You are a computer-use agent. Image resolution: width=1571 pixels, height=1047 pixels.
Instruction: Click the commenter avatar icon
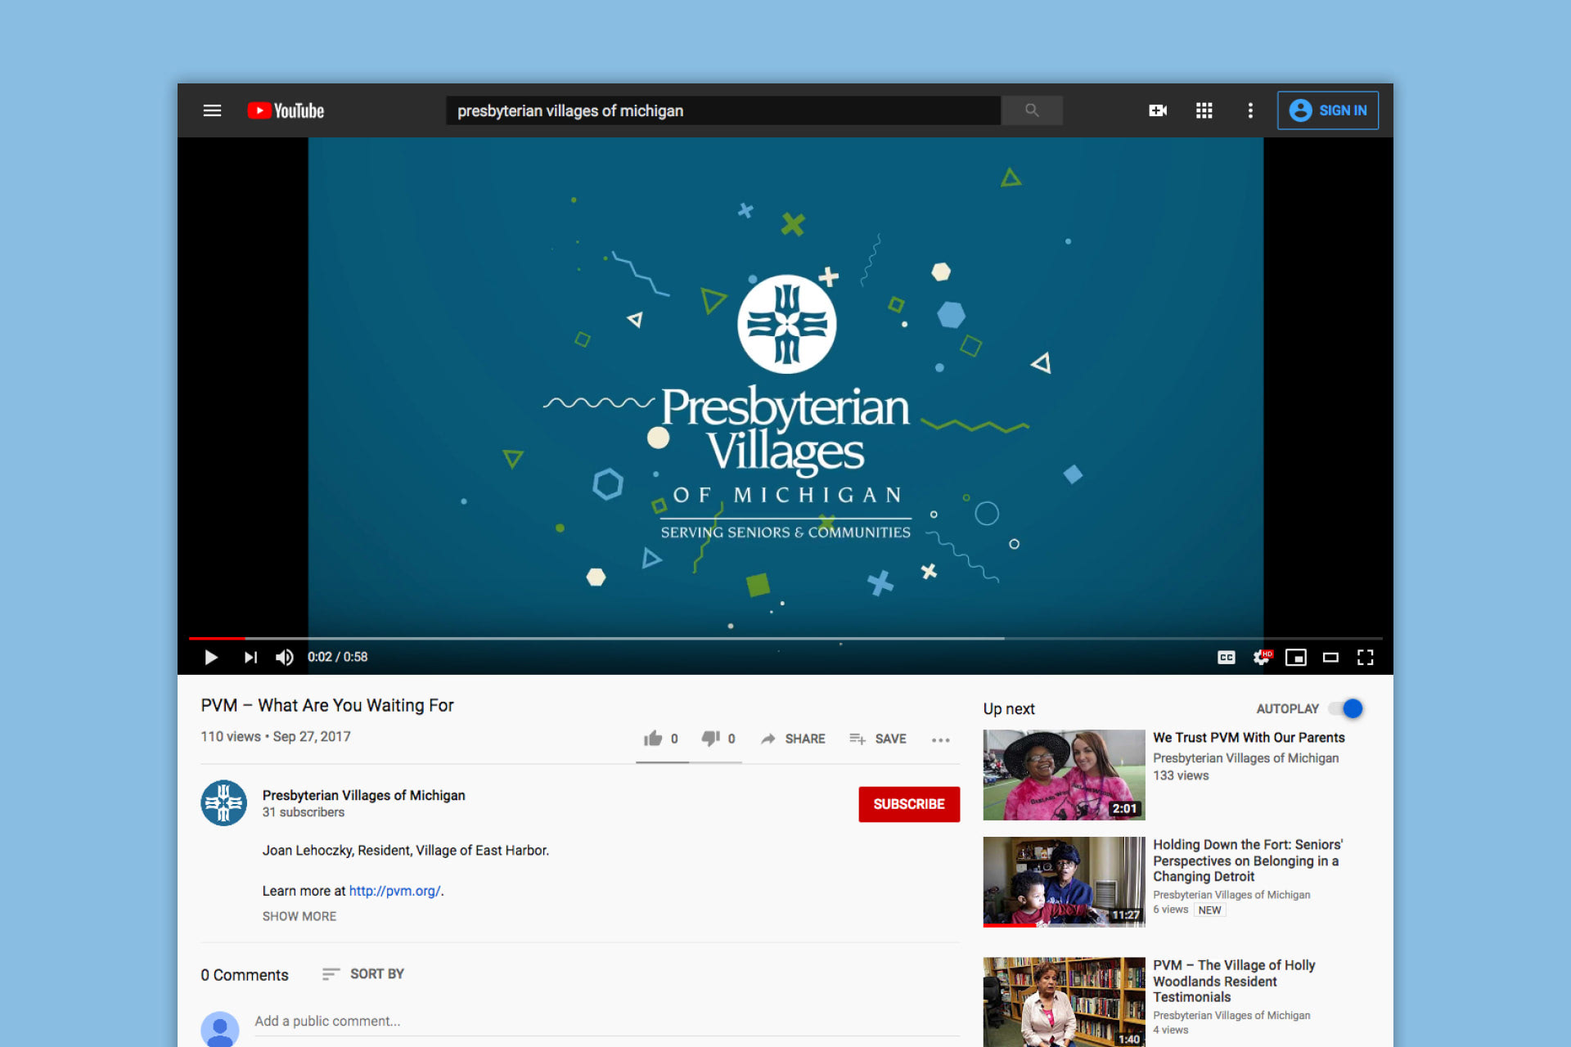(x=220, y=1029)
